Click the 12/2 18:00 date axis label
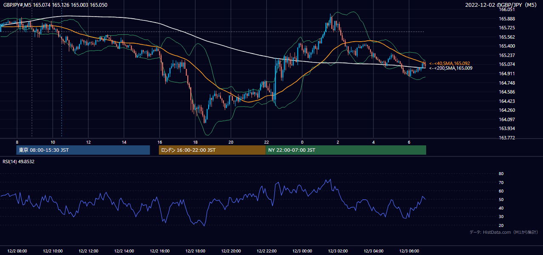The width and height of the screenshot is (543, 255). click(x=195, y=251)
